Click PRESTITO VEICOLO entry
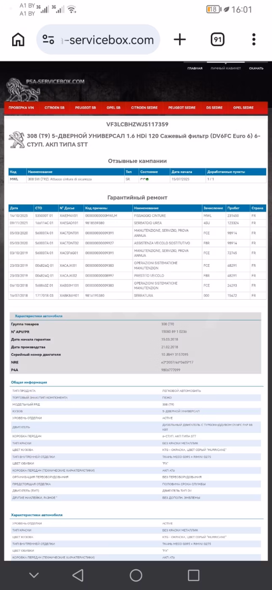 tap(149, 276)
